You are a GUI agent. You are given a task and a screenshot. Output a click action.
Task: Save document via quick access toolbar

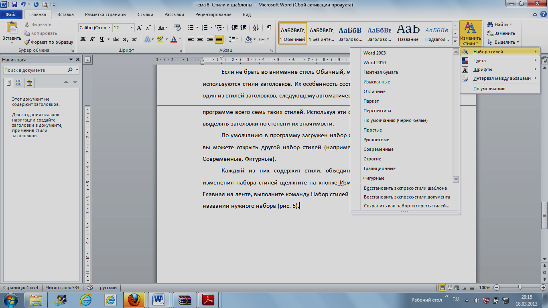(x=14, y=5)
